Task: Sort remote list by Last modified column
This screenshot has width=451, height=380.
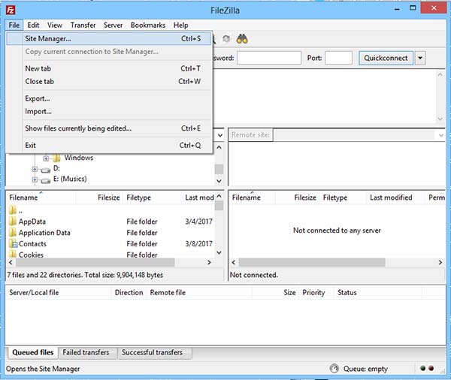Action: 395,198
